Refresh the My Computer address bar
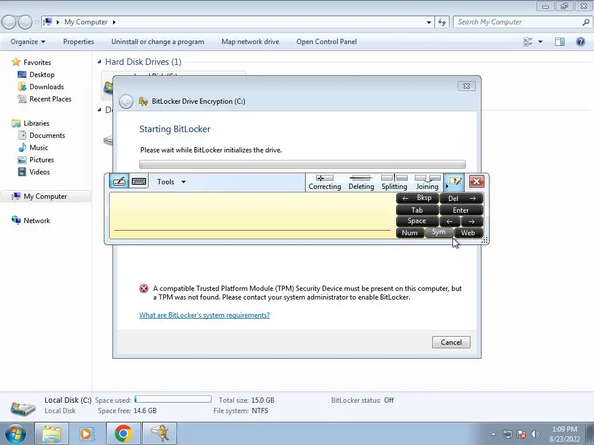Image resolution: width=594 pixels, height=445 pixels. click(442, 23)
